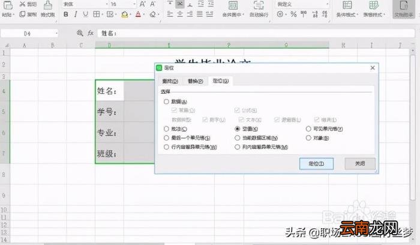Expand the borders dropdown arrow
This screenshot has width=420, height=245.
pos(103,14)
